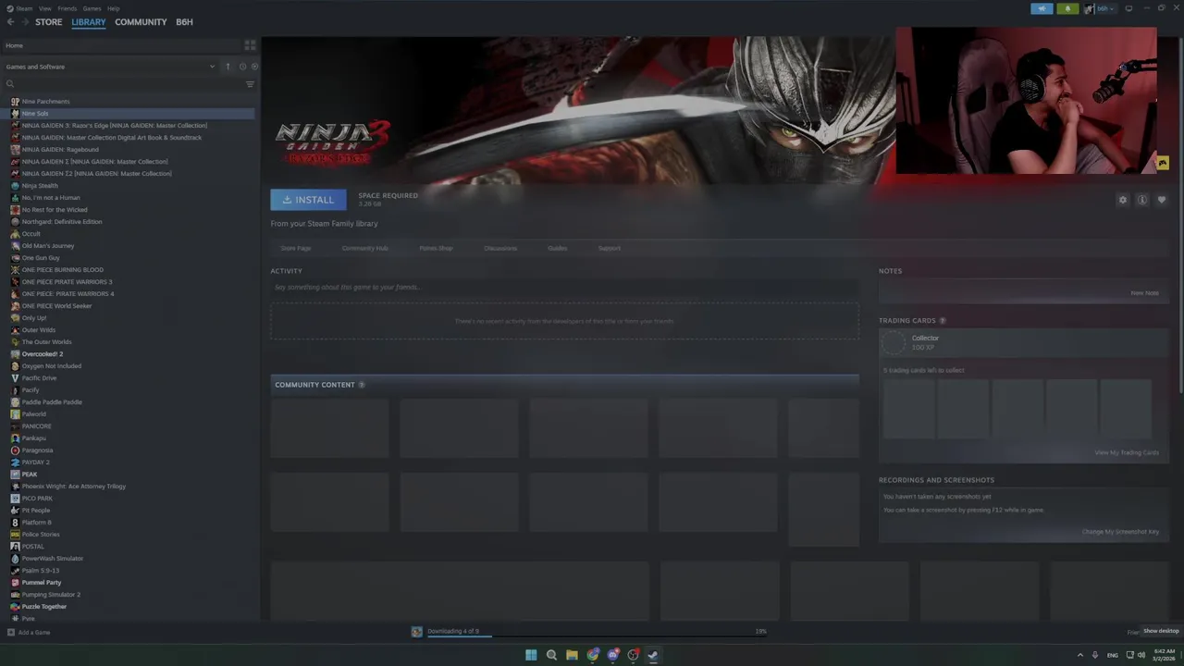Click the Install button
This screenshot has width=1184, height=666.
click(x=308, y=200)
